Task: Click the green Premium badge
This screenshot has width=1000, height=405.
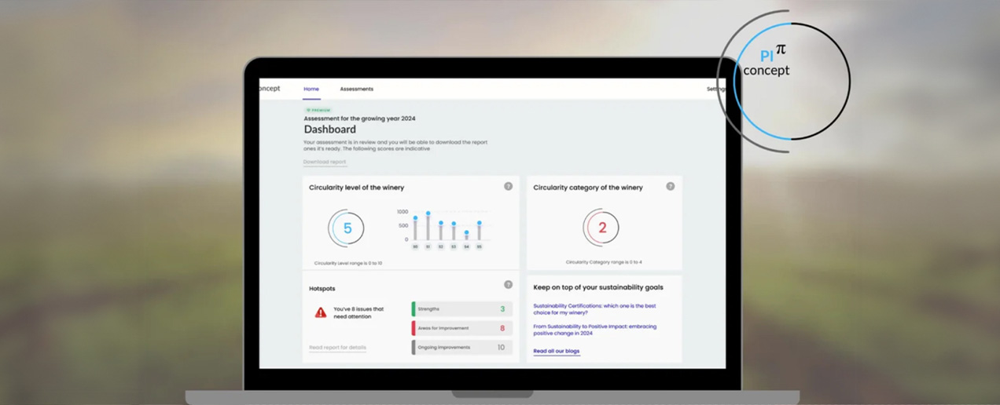Action: pos(319,111)
